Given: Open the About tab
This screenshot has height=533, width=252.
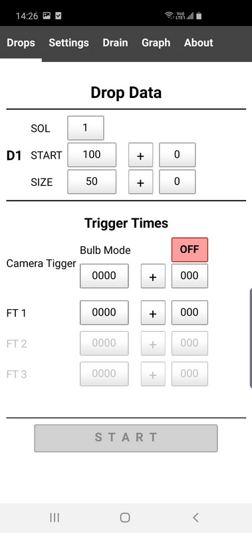Looking at the screenshot, I should (199, 43).
